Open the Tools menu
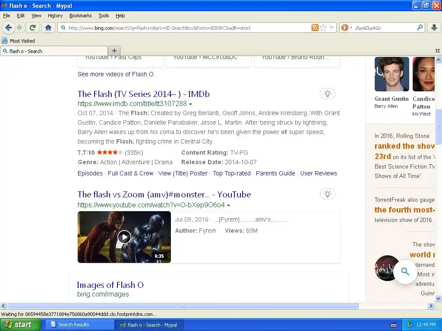Viewport: 442px width, 331px height. coord(104,16)
